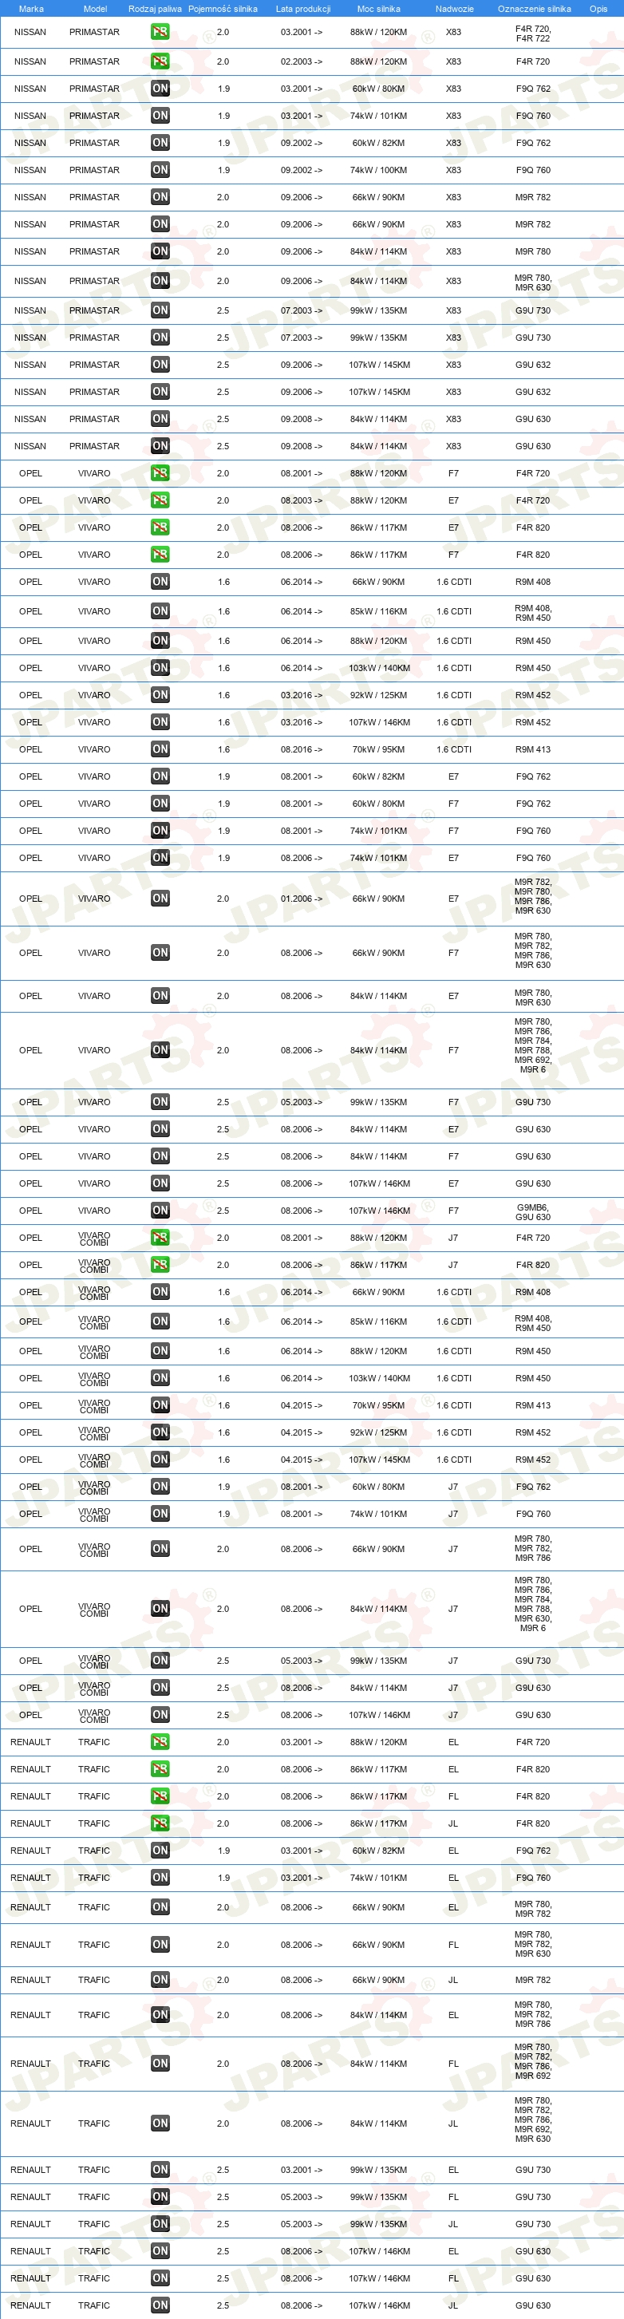Click the Oznaczenie silnika column header
Screen dimensions: 624x2319
point(534,9)
